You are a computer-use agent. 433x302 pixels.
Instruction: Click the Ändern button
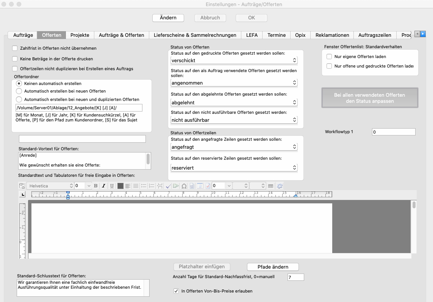[x=168, y=18]
